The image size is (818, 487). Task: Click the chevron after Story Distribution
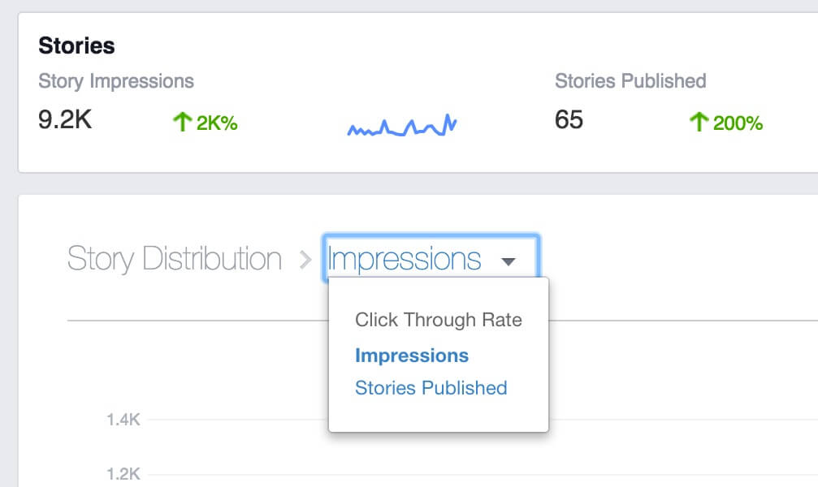(x=305, y=260)
